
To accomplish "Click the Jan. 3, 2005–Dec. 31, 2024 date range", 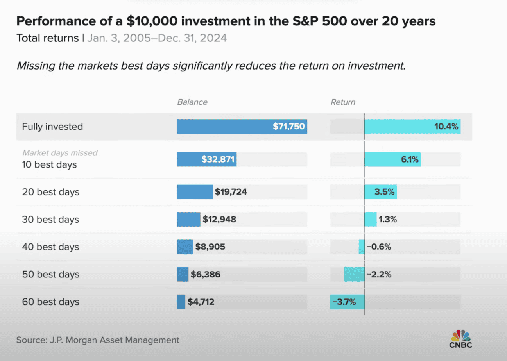I will pyautogui.click(x=156, y=39).
